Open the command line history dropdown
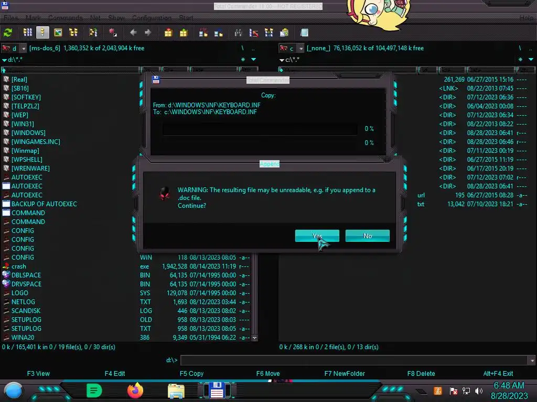Viewport: 537px width, 402px height. coord(532,360)
